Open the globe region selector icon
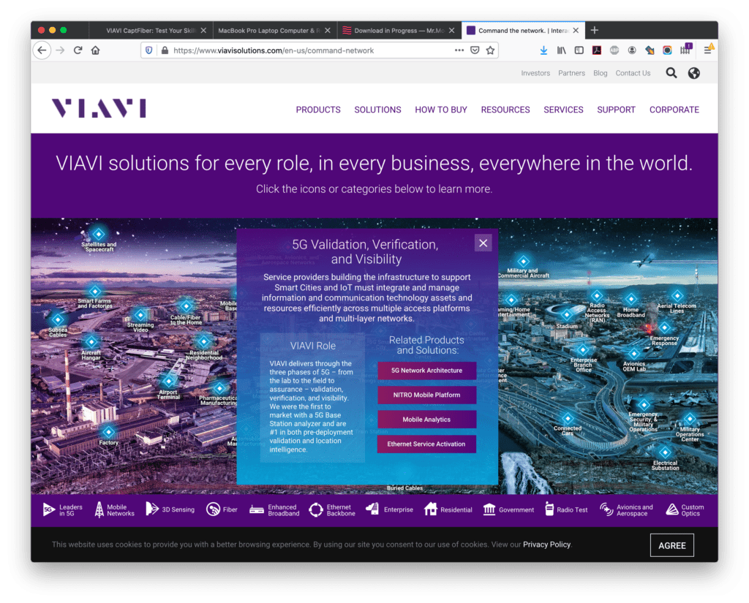 693,73
